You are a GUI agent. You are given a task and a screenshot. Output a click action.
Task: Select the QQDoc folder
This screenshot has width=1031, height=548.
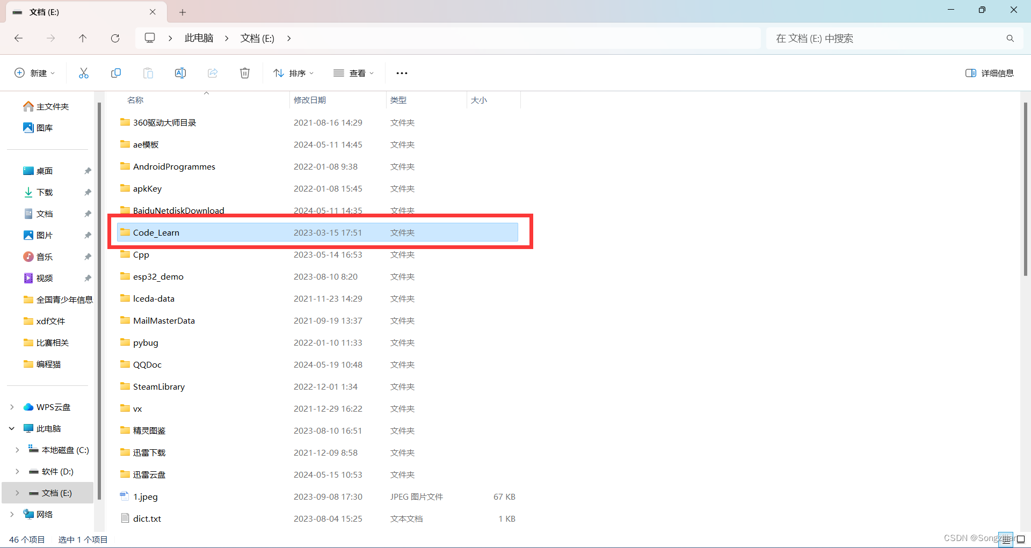(317, 364)
